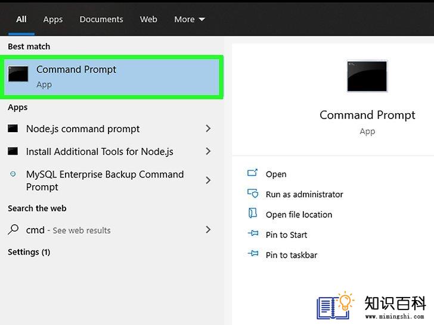This screenshot has height=325, width=434.
Task: Click the Command Prompt icon in best match
Action: pos(18,74)
